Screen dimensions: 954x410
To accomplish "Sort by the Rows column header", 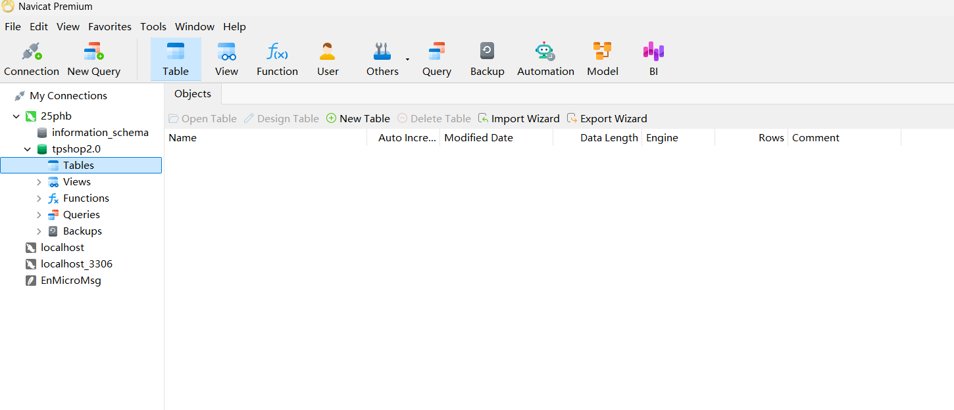I will point(751,138).
